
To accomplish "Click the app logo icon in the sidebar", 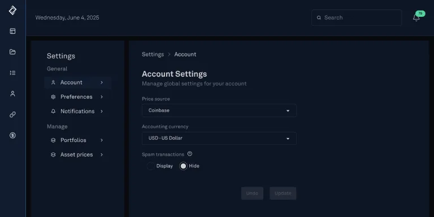I will (12, 11).
